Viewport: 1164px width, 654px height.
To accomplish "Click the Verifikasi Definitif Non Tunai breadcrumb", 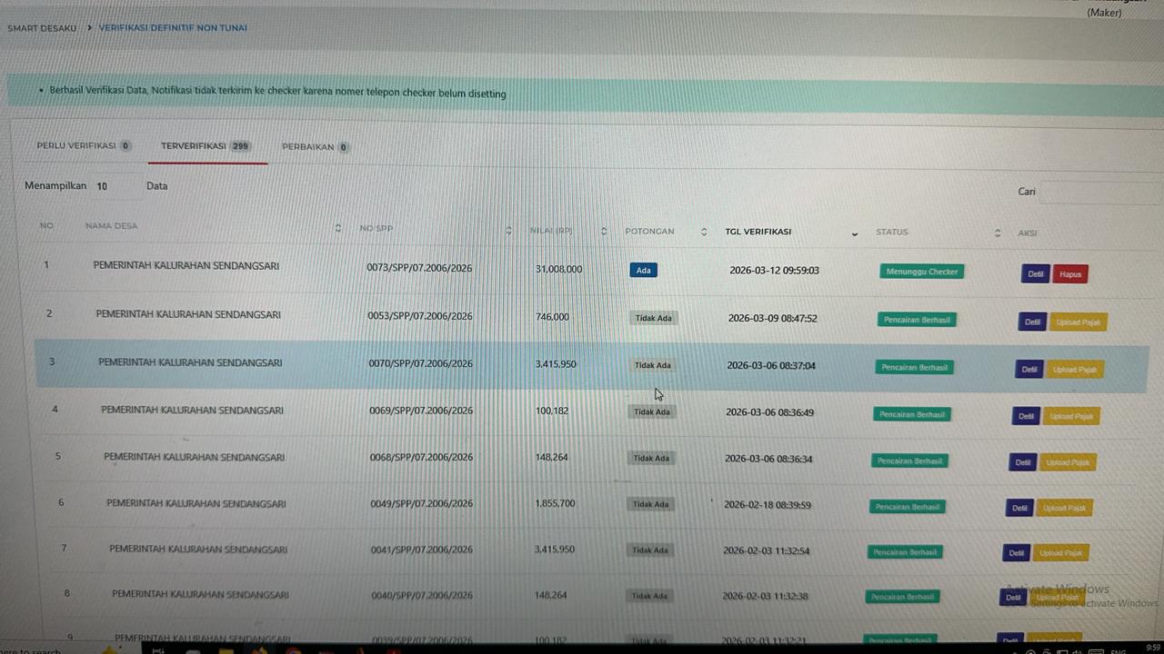I will (x=173, y=28).
